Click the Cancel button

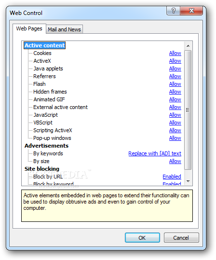[x=181, y=238]
